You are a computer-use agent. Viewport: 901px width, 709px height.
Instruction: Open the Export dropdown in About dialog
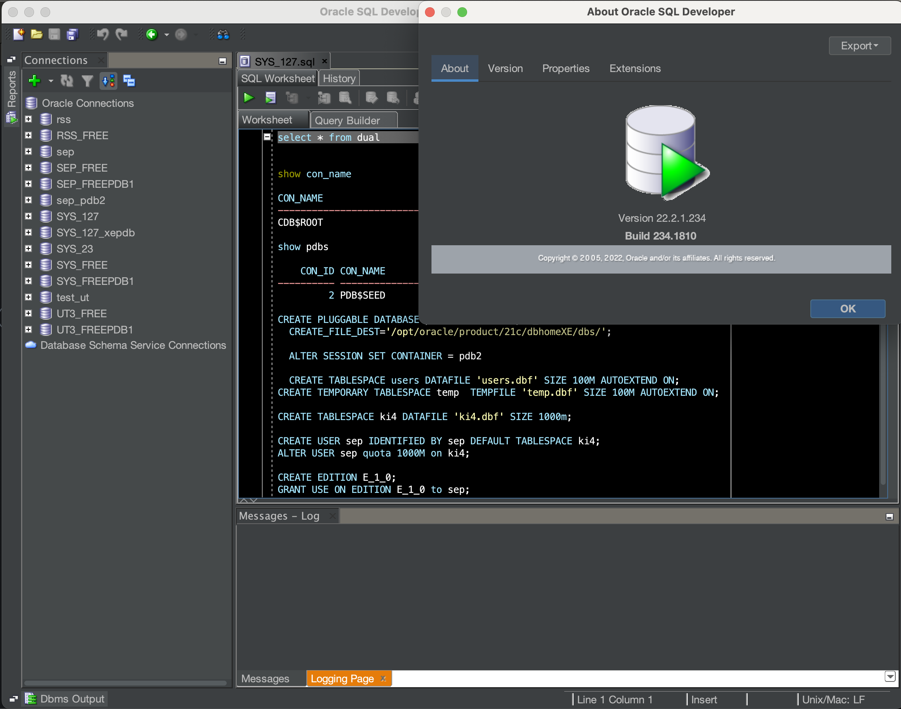point(859,46)
